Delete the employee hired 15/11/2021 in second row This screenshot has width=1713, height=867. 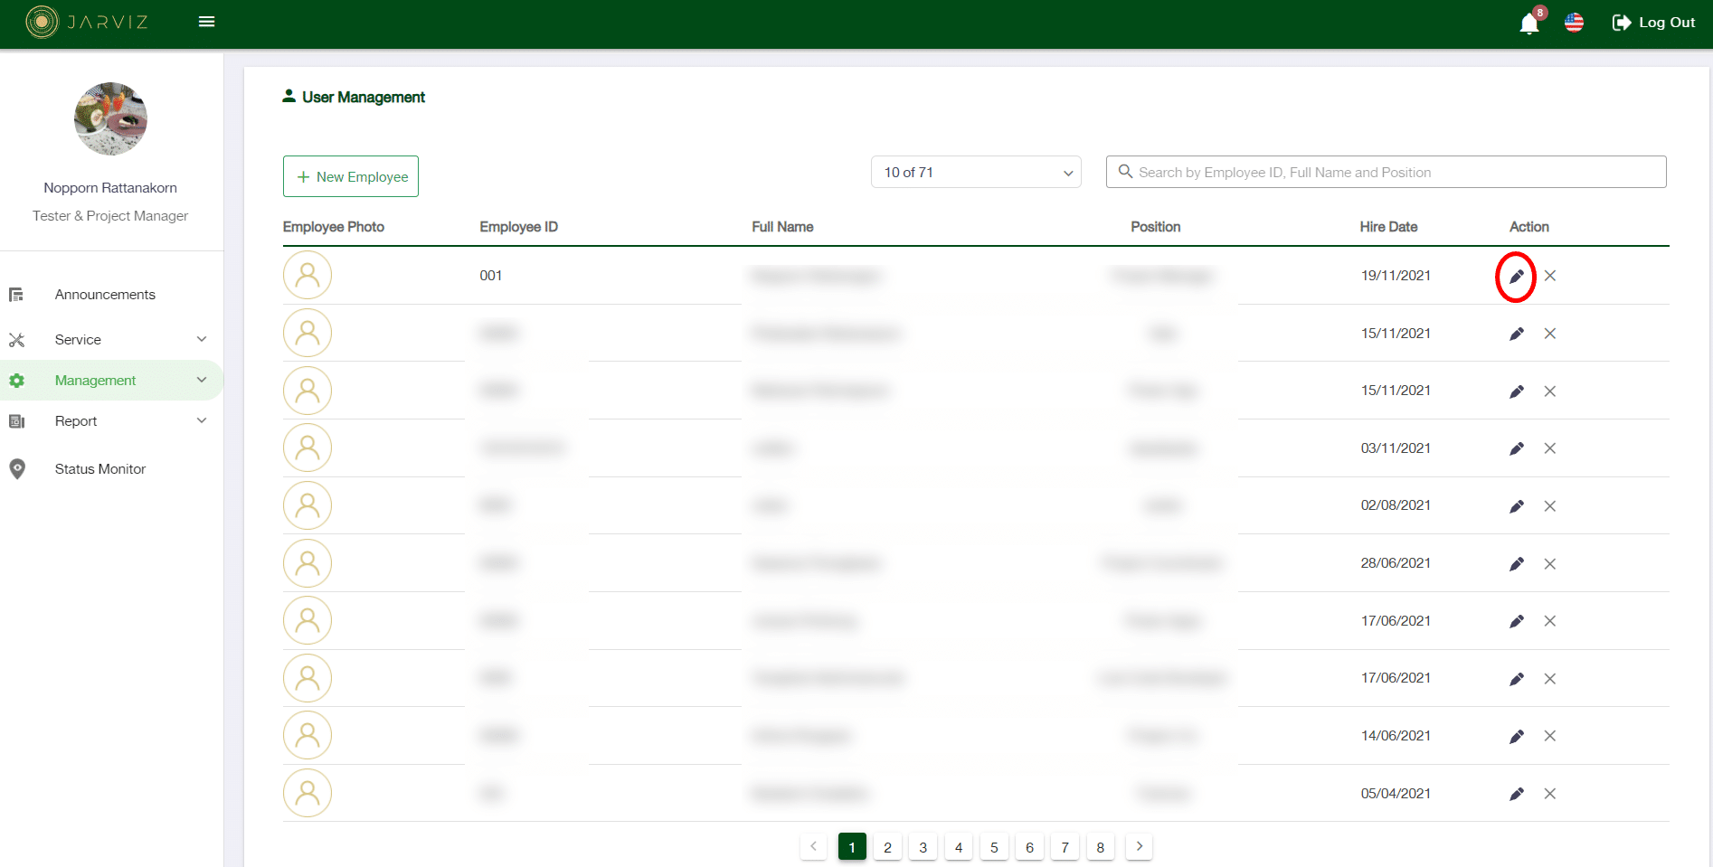coord(1549,334)
